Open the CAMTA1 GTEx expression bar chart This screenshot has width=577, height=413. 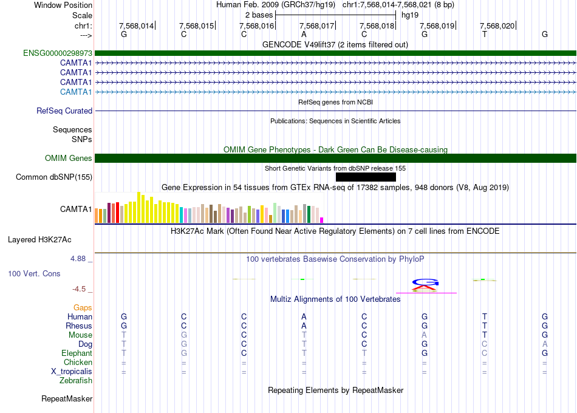click(209, 208)
